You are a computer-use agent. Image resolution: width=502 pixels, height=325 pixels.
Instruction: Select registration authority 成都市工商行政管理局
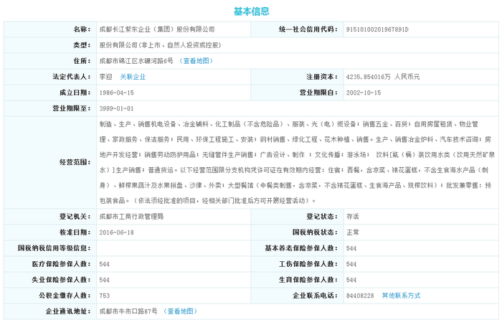(131, 217)
